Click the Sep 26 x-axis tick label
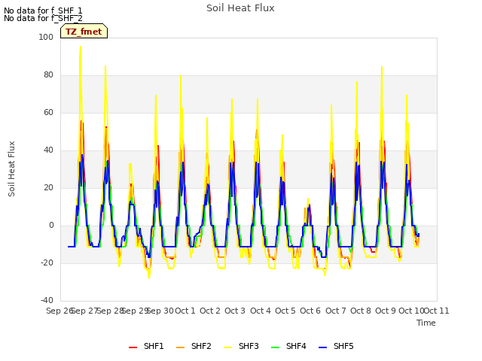Viewport: 482px width, 361px height. (59, 311)
